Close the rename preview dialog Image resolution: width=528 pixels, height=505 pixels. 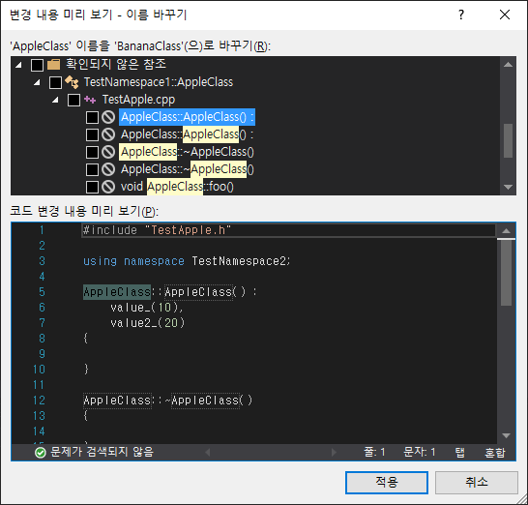(505, 15)
